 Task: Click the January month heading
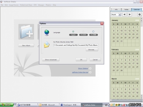[x=115, y=20]
